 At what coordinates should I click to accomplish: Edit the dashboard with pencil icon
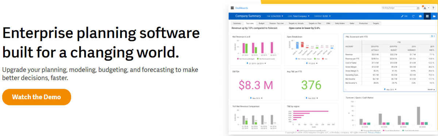click(x=404, y=16)
